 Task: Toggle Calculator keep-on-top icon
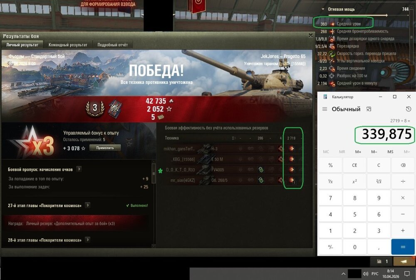tap(369, 109)
